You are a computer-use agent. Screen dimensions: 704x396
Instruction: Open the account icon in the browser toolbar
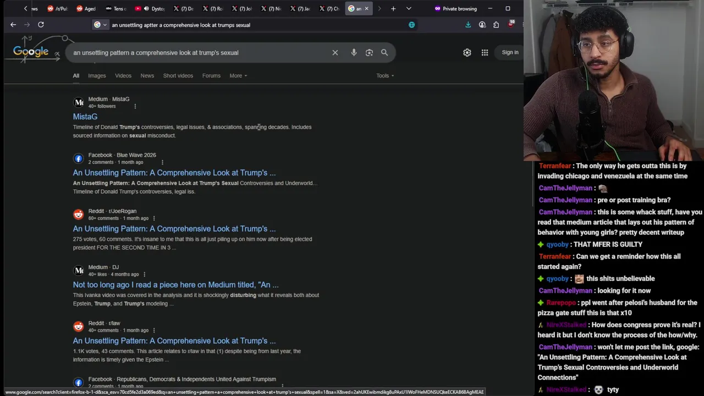click(x=482, y=25)
